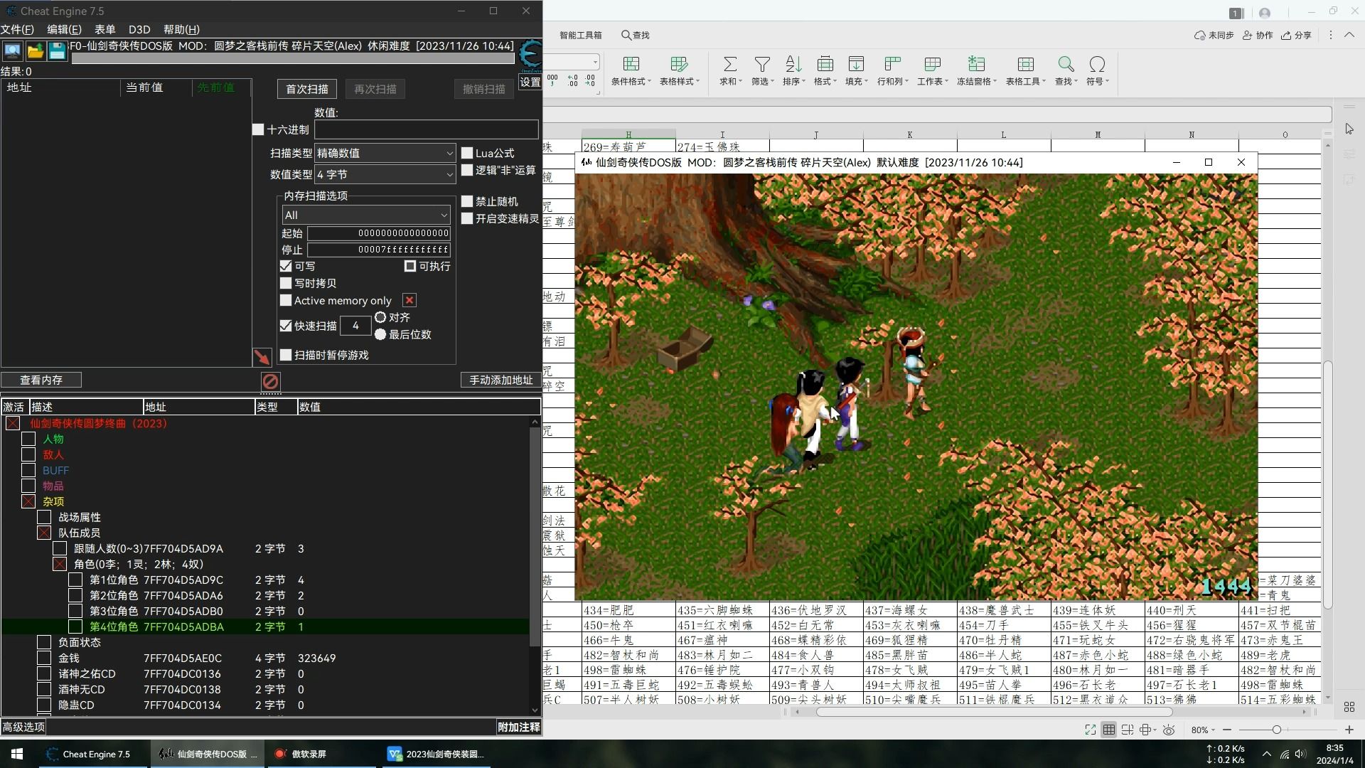1365x768 pixels.
Task: Select radio button 对齐 in scan options
Action: point(380,316)
